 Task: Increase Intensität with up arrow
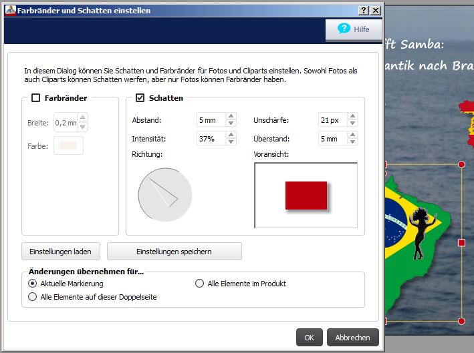coord(231,135)
